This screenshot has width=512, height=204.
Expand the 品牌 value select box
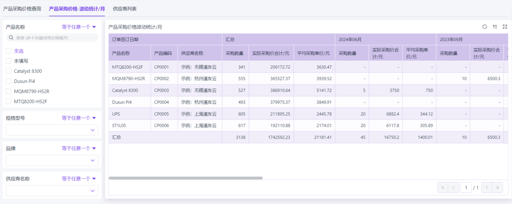click(52, 160)
